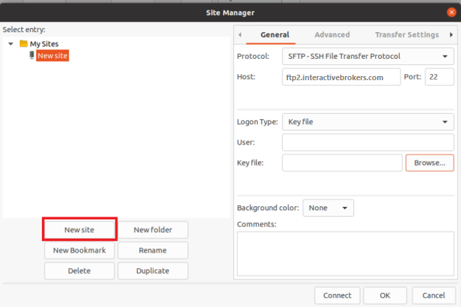This screenshot has width=461, height=307.
Task: Close the Site Manager dialog
Action: pyautogui.click(x=451, y=12)
